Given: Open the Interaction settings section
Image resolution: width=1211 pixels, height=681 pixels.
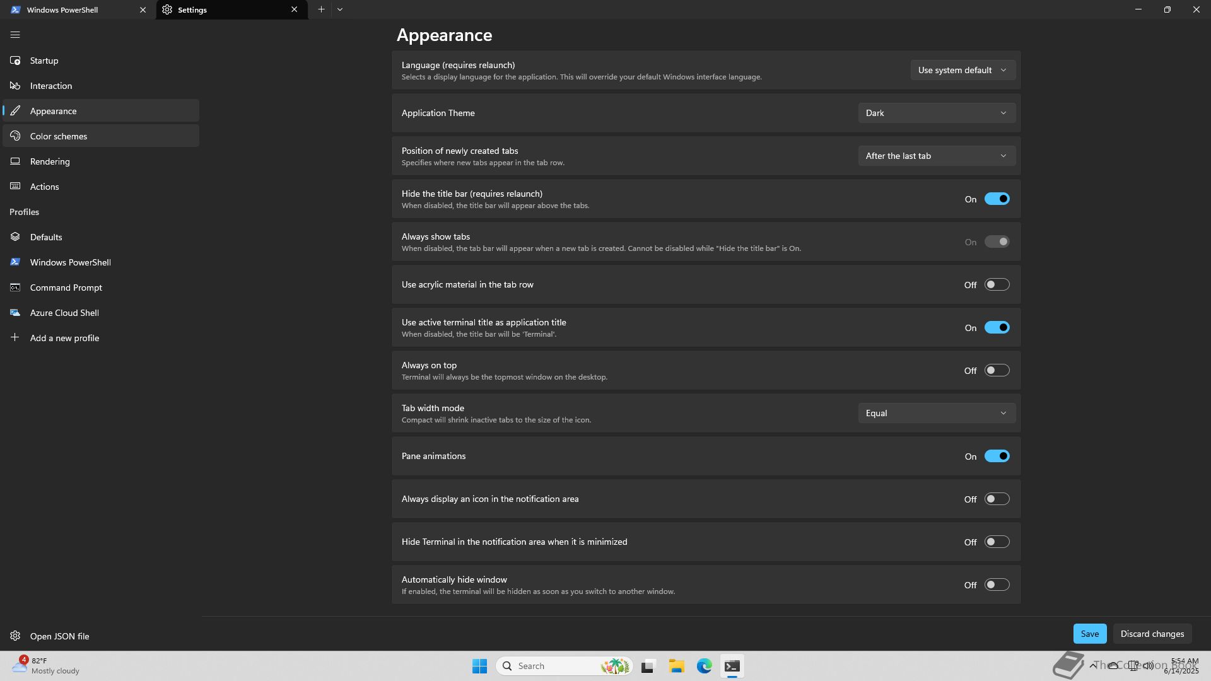Looking at the screenshot, I should click(x=51, y=86).
